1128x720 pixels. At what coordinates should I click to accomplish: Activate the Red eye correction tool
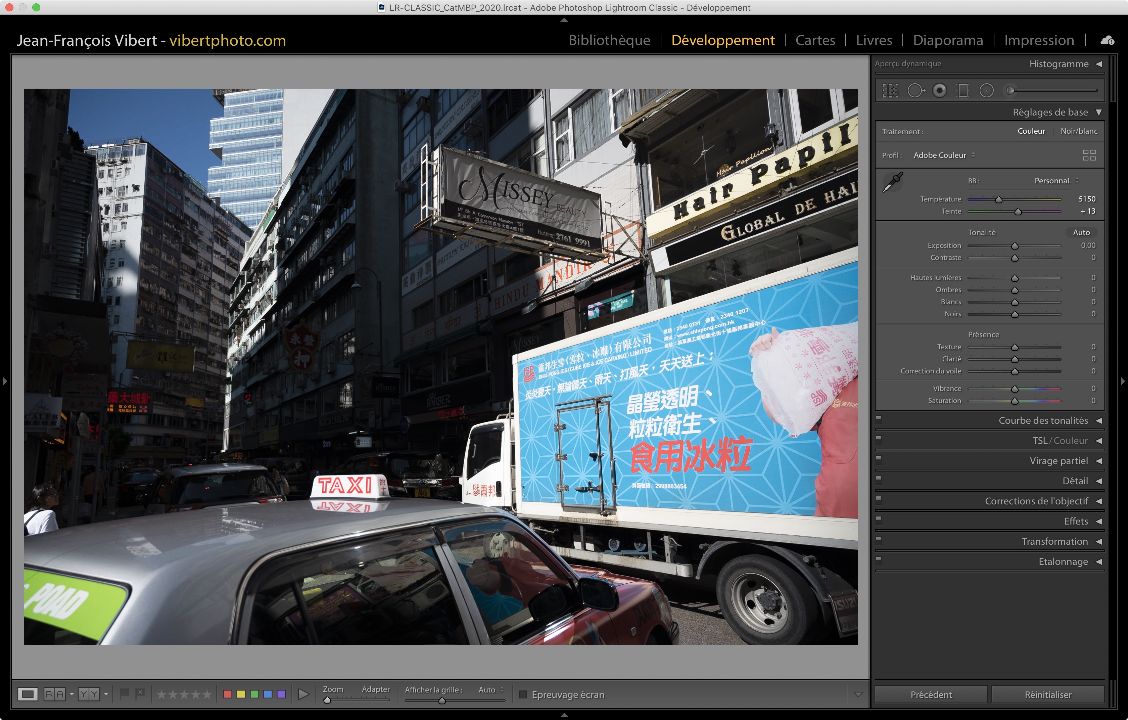point(939,90)
